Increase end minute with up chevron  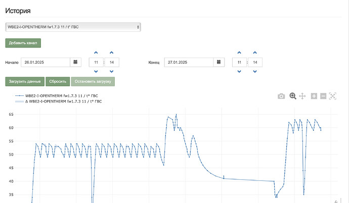click(x=255, y=53)
